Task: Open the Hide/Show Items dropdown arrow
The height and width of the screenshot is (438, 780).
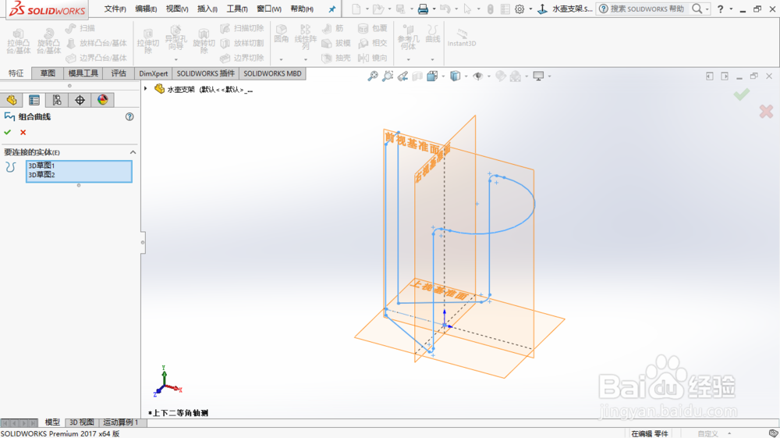Action: [x=489, y=77]
